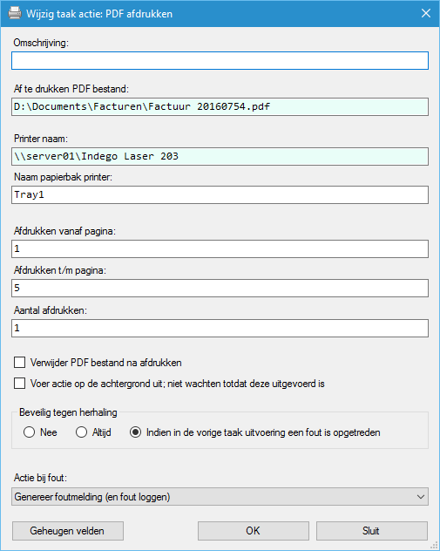Click the dropdown arrow for Actie bij fout
This screenshot has width=440, height=551.
pyautogui.click(x=420, y=497)
